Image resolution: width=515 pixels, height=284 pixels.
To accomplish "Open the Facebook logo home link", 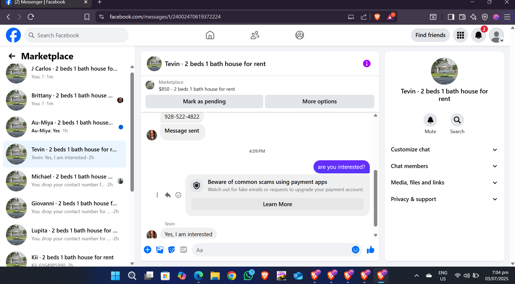I will [13, 35].
